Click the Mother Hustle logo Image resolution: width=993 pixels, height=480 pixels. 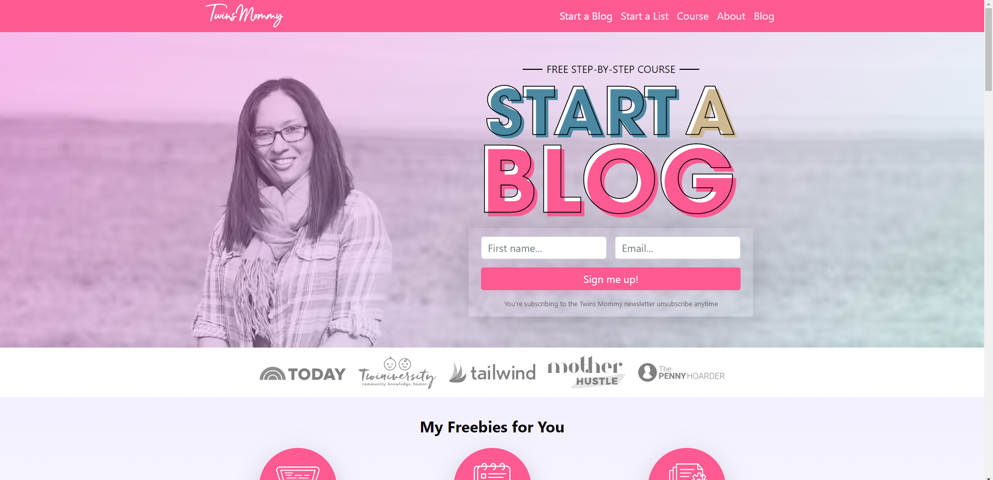[586, 372]
